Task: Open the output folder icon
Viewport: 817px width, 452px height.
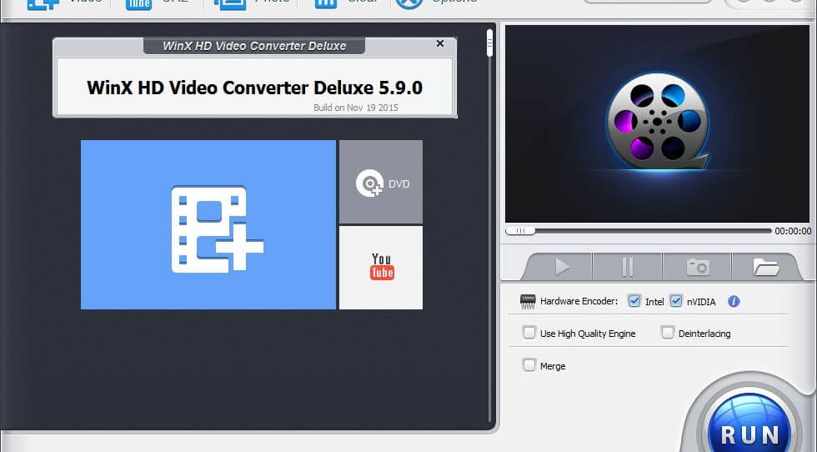Action: [x=765, y=267]
